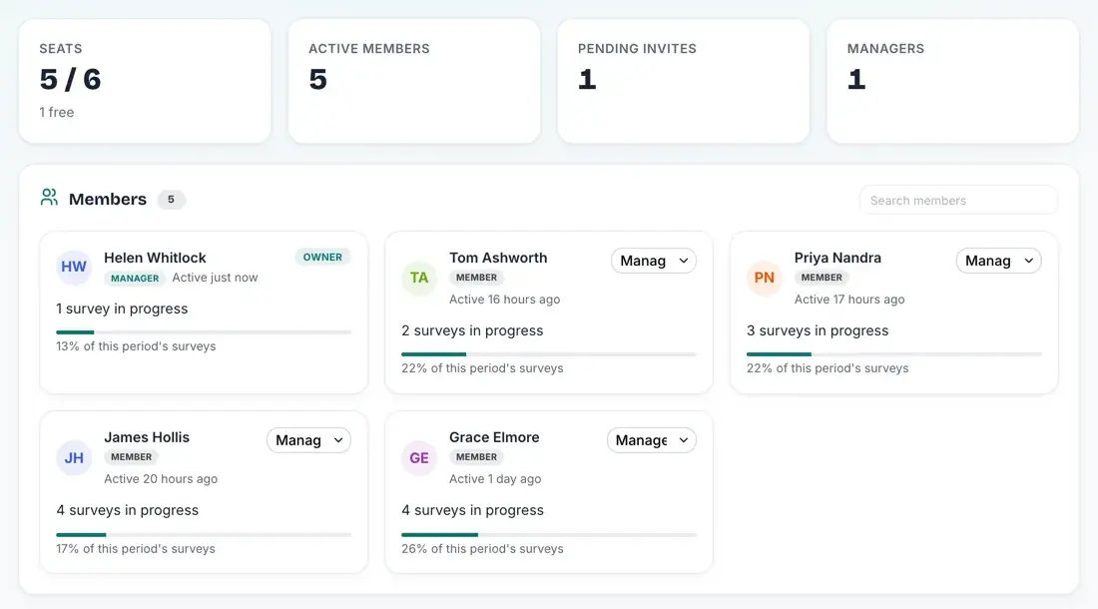Click the MEMBER badge under Grace Elmore
The width and height of the screenshot is (1098, 609).
tap(476, 457)
